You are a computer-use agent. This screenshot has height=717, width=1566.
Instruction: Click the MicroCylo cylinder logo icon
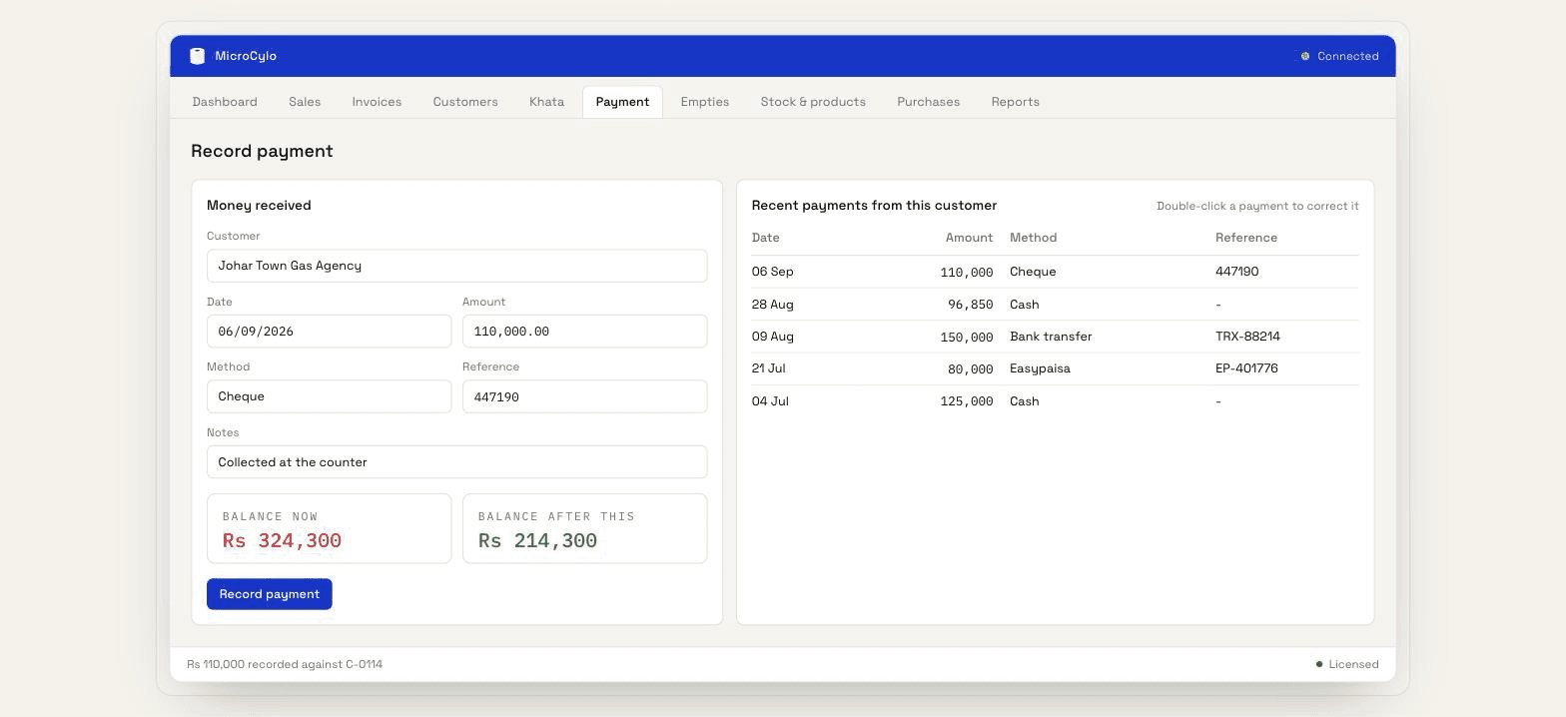point(197,56)
